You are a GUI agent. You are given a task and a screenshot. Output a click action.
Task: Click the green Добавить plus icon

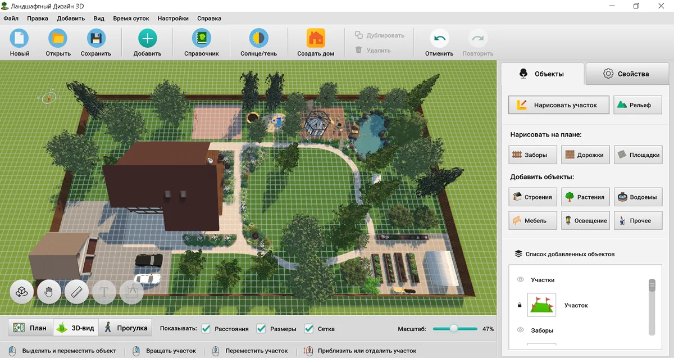point(147,39)
